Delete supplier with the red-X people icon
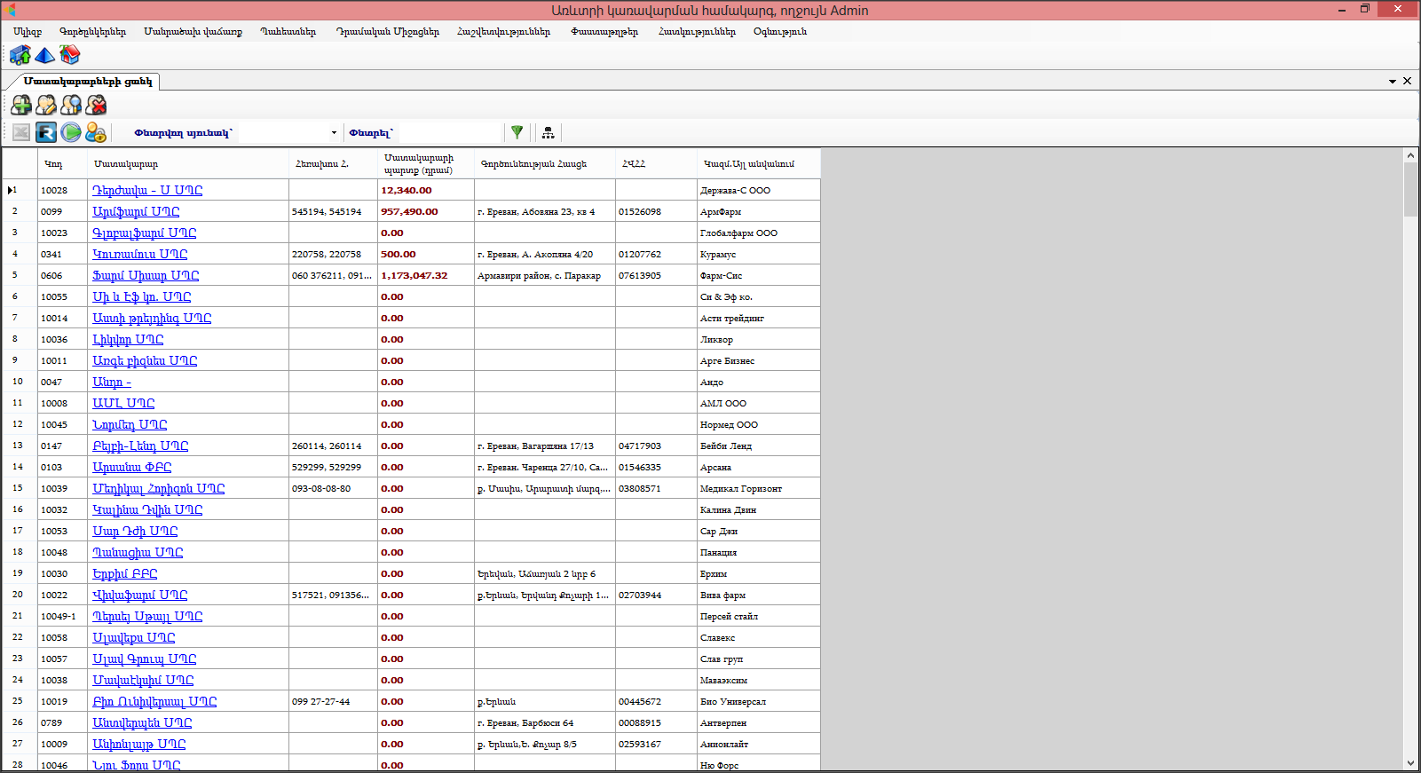 [x=96, y=106]
